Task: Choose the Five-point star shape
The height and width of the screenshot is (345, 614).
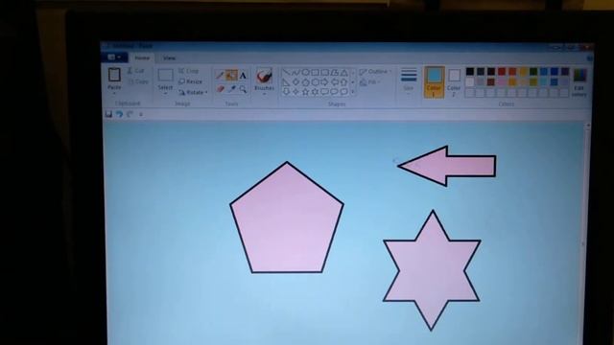Action: click(x=305, y=92)
